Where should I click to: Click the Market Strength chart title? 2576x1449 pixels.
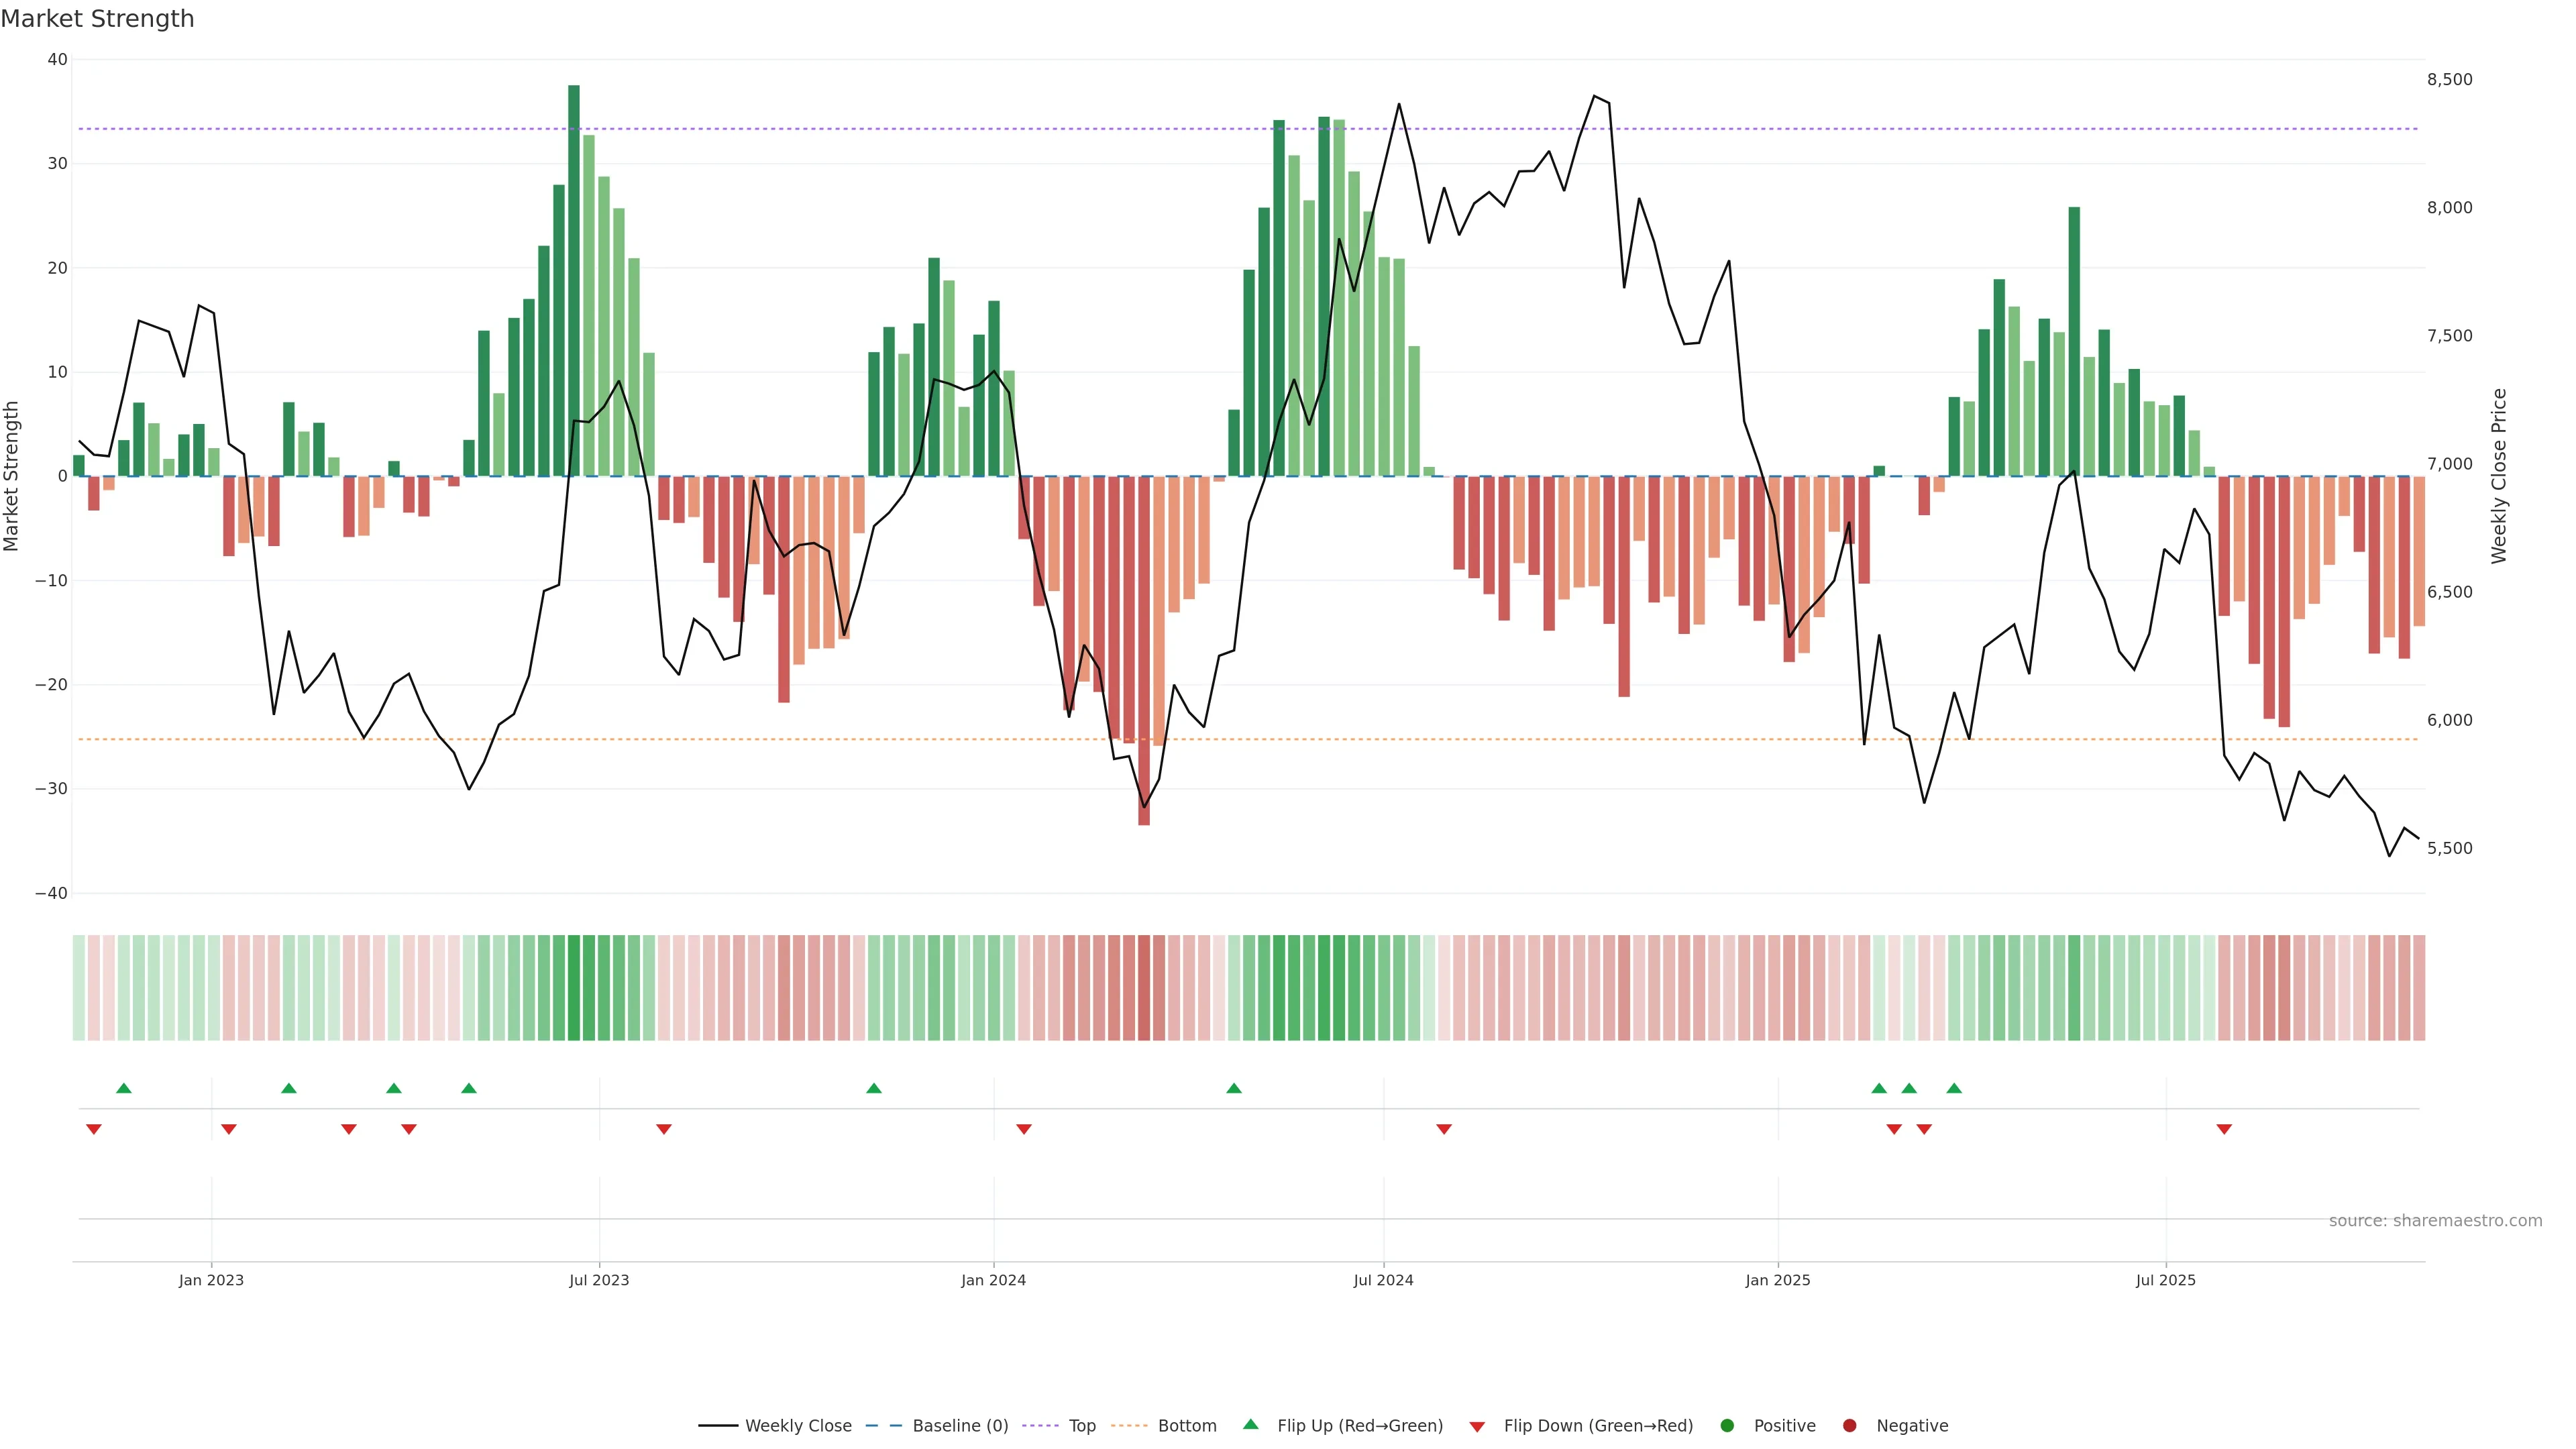97,19
